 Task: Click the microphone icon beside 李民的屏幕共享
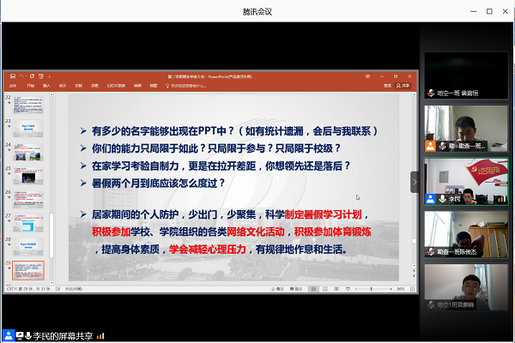27,334
